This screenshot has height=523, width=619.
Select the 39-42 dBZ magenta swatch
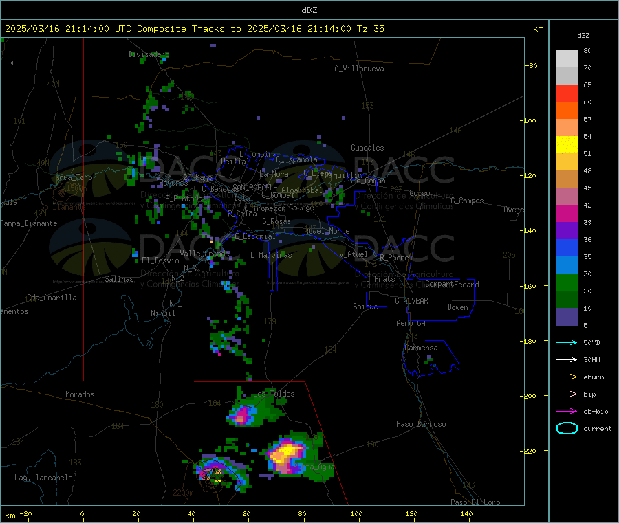(567, 213)
